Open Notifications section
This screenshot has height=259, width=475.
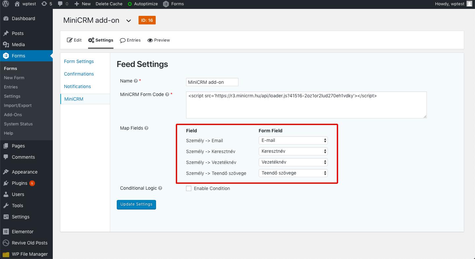coord(78,86)
